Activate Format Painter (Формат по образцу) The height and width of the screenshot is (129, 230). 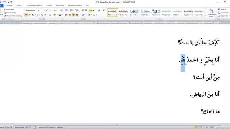[x=13, y=16]
